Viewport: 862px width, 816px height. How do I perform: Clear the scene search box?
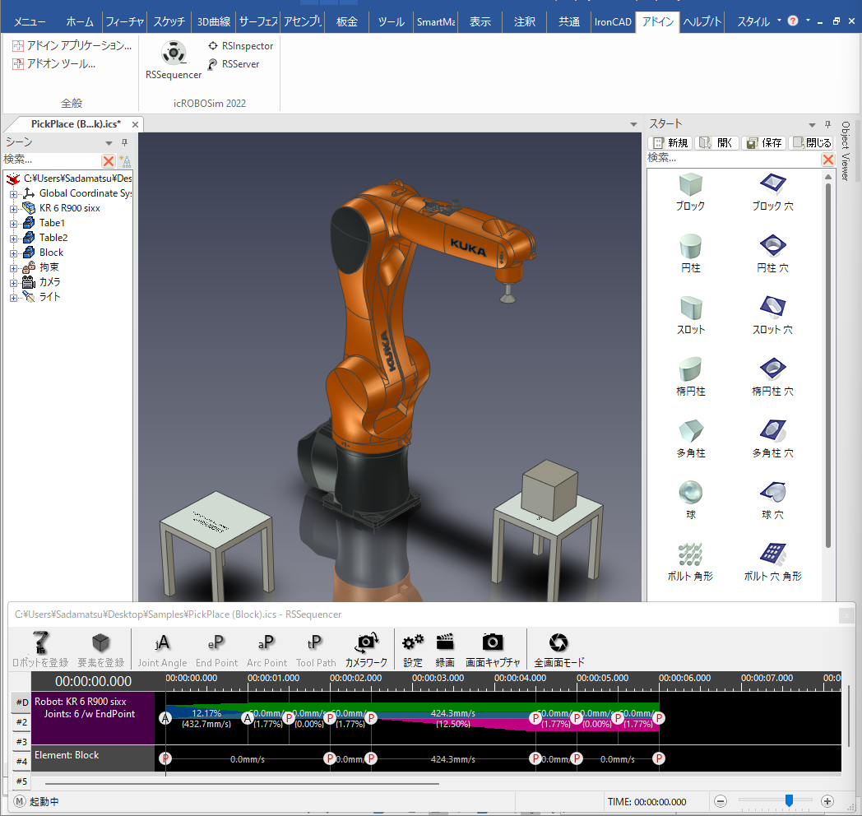108,160
